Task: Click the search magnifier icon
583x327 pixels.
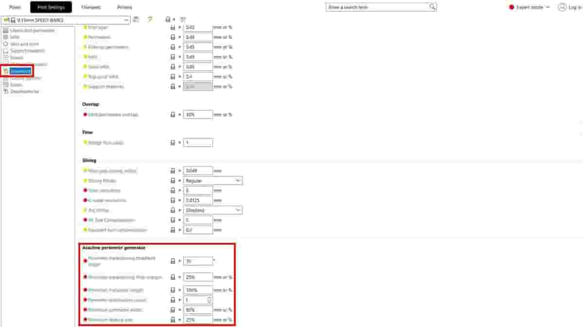Action: 432,7
